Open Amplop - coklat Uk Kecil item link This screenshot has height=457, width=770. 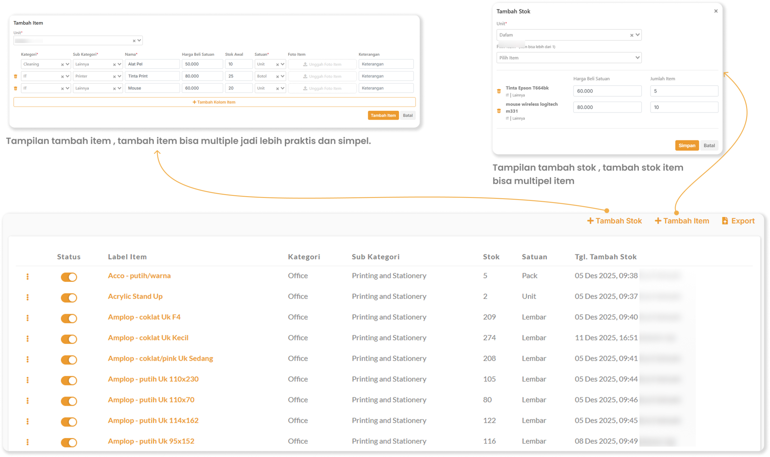click(x=148, y=338)
